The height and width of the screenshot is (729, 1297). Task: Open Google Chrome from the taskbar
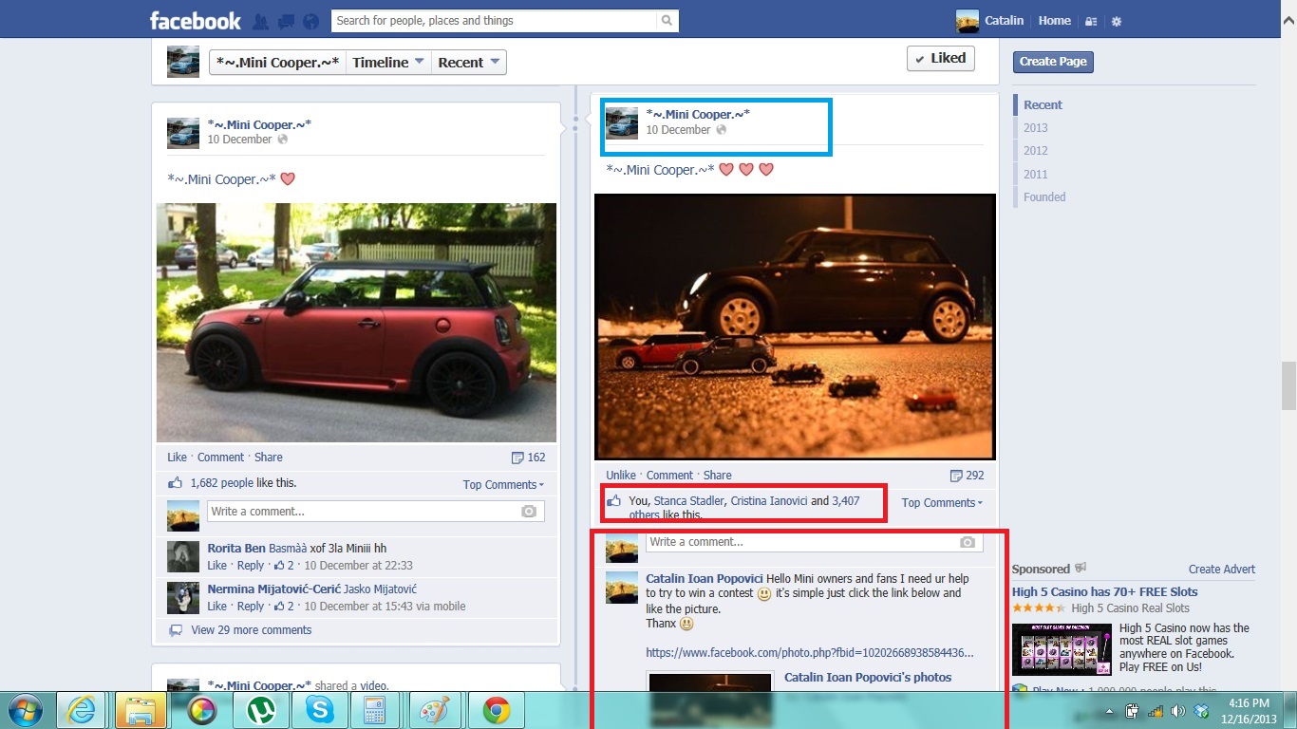tap(496, 710)
